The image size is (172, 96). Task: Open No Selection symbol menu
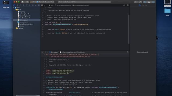81,52
